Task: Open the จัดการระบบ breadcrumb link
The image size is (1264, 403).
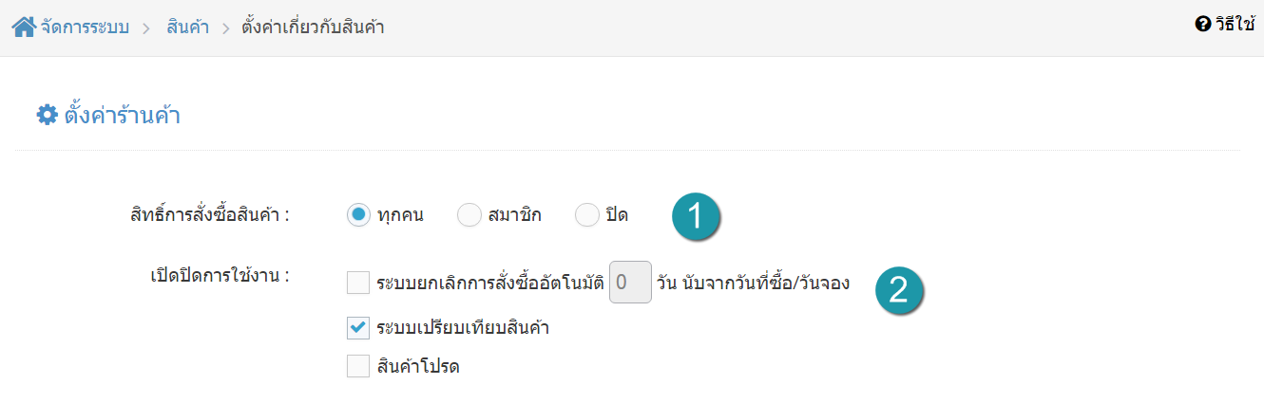Action: pos(85,27)
